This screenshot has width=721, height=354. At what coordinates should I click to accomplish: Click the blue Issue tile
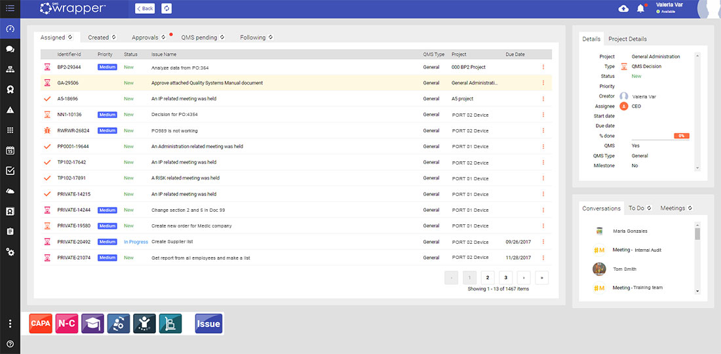208,324
